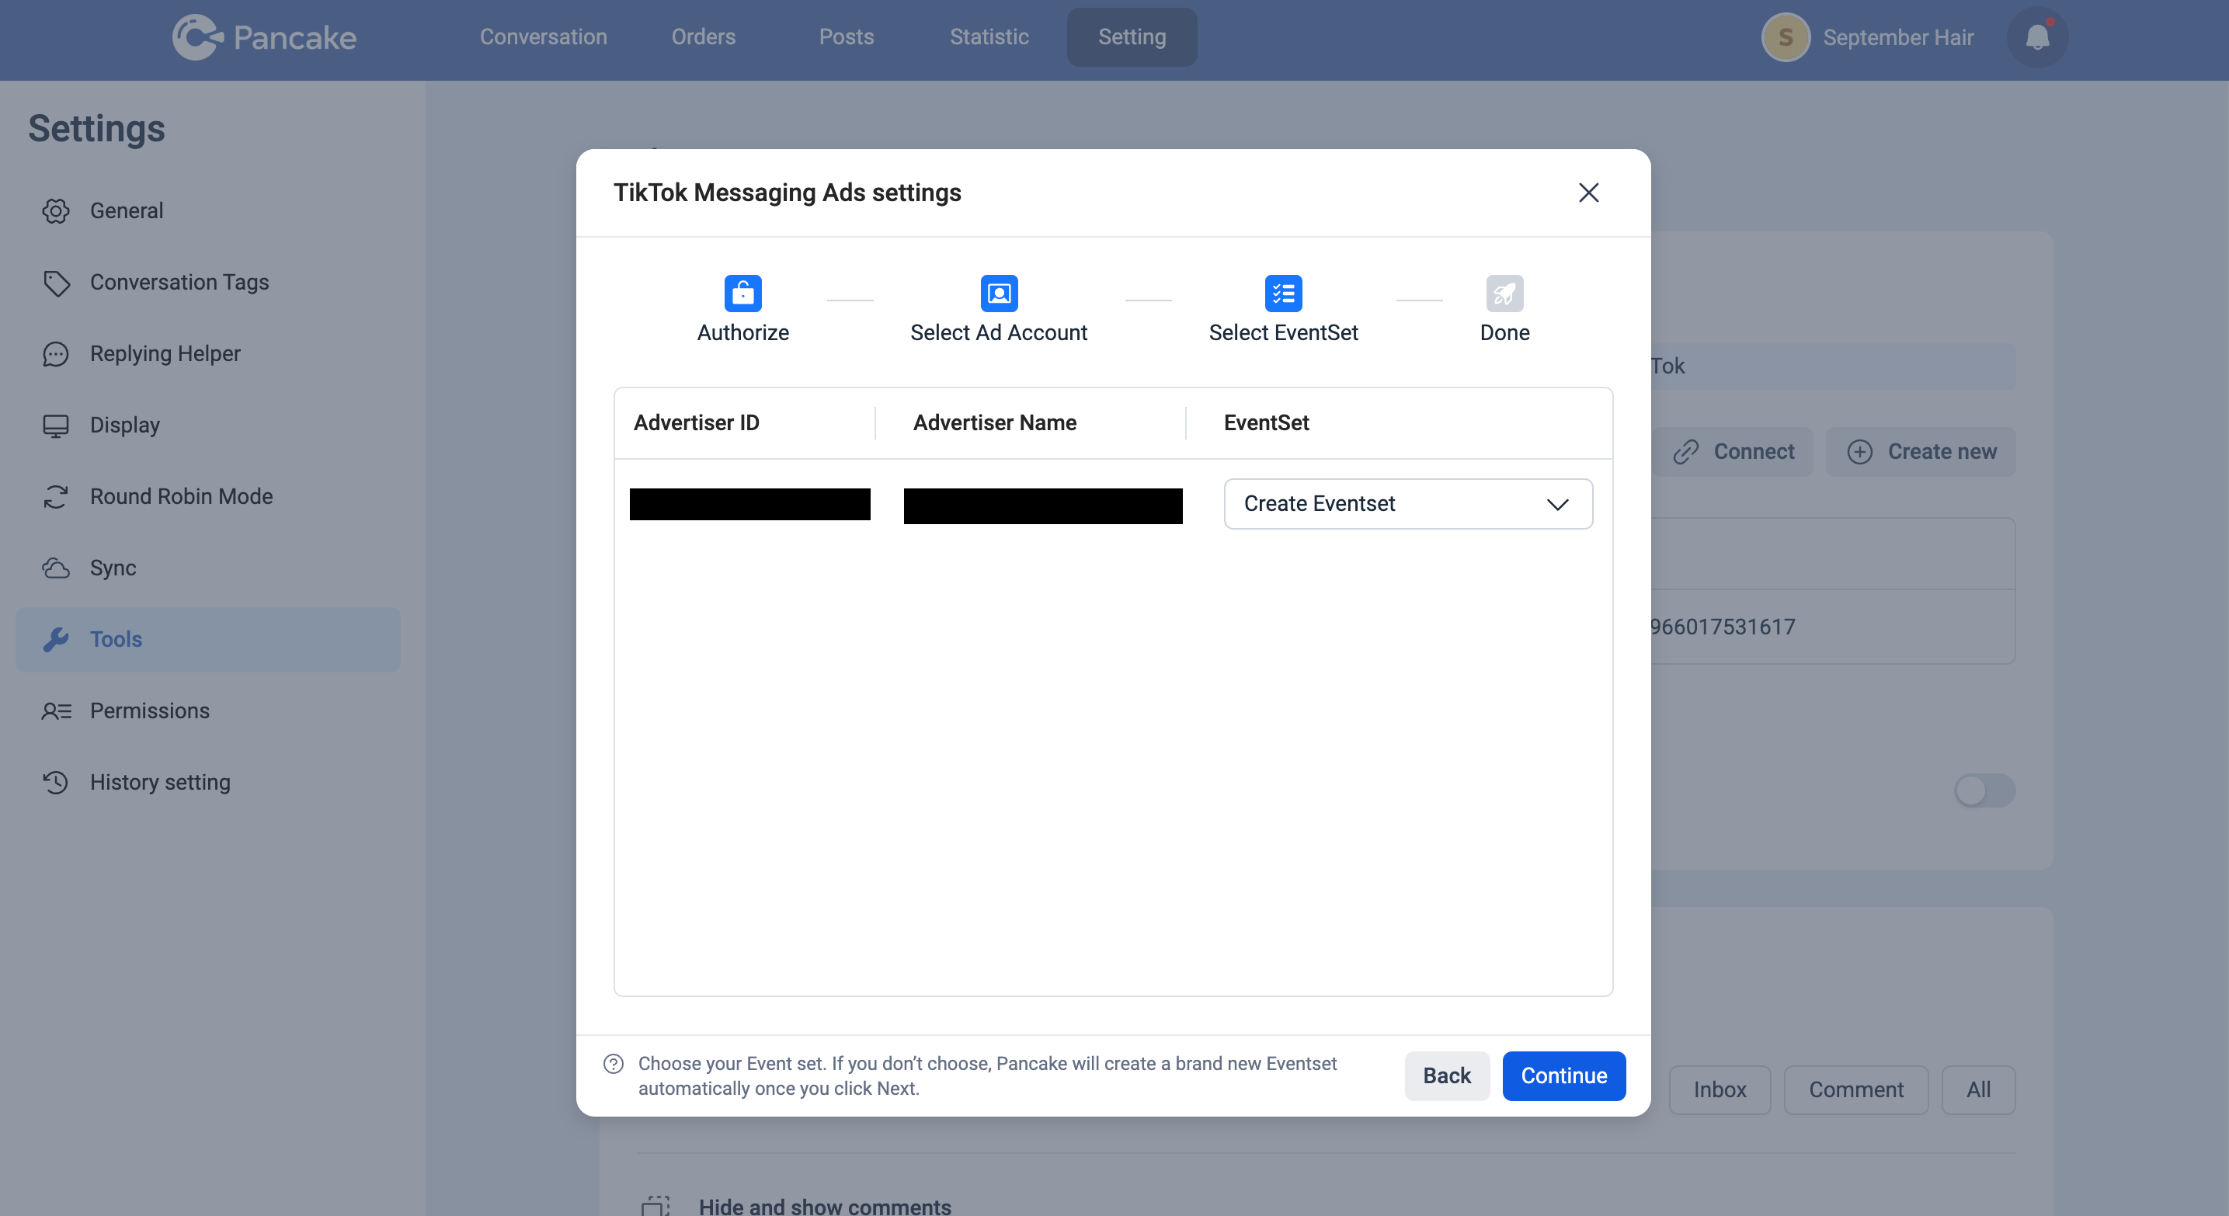Click the Advertiser ID column header

[697, 423]
